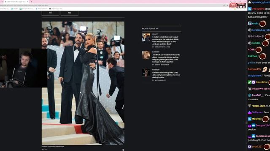Click the NO answer button
Image resolution: width=270 pixels, height=151 pixels.
pos(50,13)
